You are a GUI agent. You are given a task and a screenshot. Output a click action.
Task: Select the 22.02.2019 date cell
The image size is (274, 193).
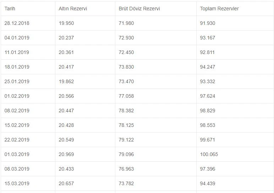tap(17, 140)
